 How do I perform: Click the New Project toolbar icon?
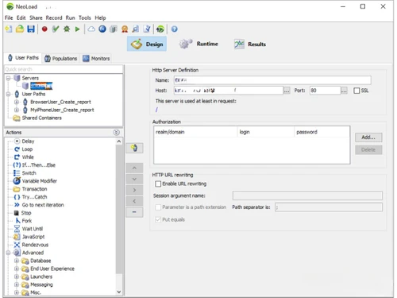pyautogui.click(x=9, y=29)
